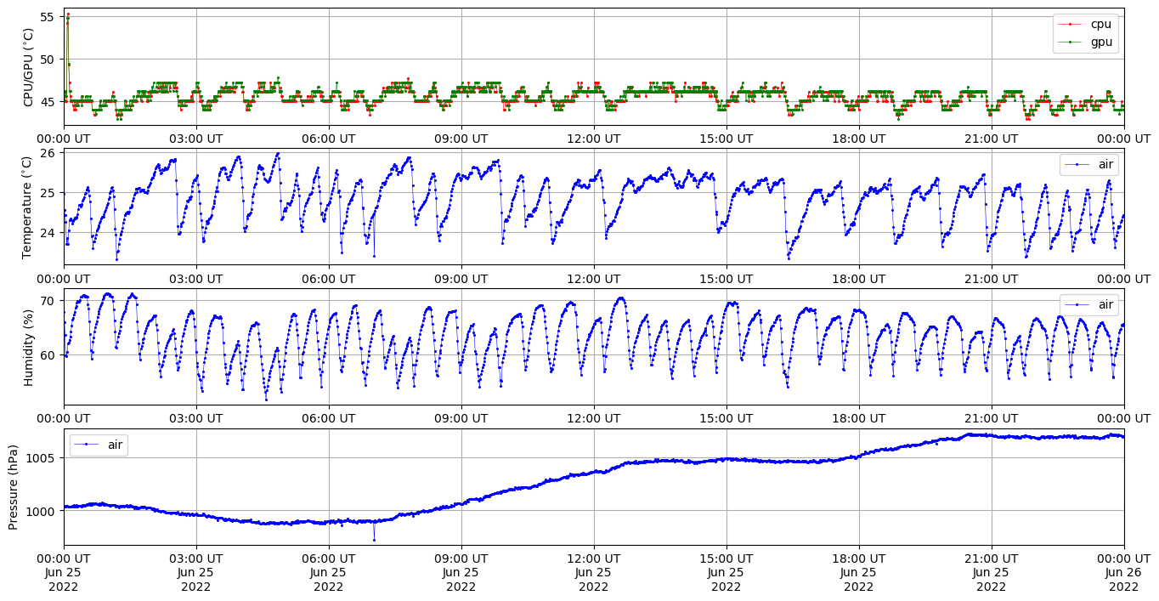Image resolution: width=1159 pixels, height=601 pixels.
Task: Click the '55' y-axis tick value
Action: (x=48, y=17)
